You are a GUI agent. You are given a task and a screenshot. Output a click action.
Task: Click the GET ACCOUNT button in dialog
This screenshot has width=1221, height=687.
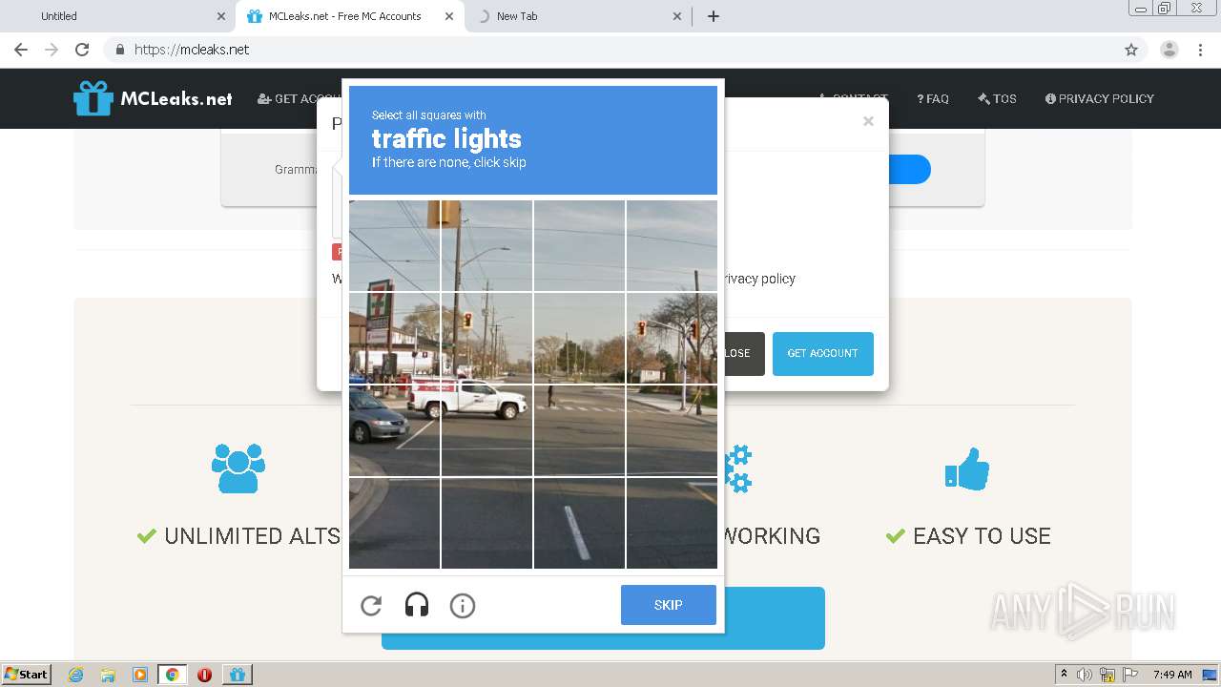(x=822, y=353)
